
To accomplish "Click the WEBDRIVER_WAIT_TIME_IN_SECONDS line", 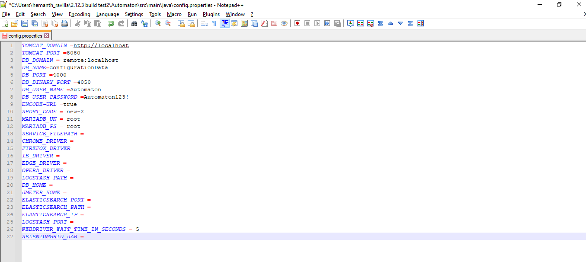I will [x=80, y=229].
